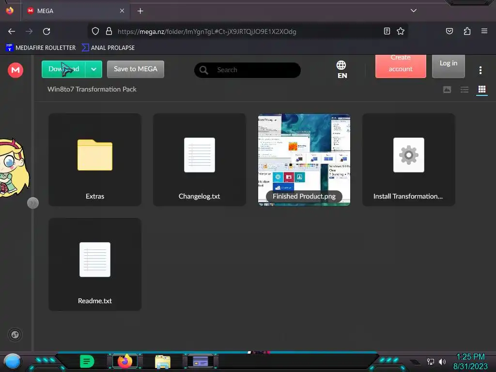Click the Start orb on the taskbar
Image resolution: width=496 pixels, height=372 pixels.
tap(12, 362)
